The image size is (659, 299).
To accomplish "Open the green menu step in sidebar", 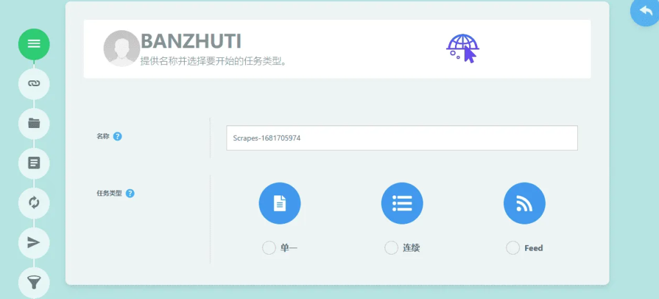I will [x=34, y=44].
